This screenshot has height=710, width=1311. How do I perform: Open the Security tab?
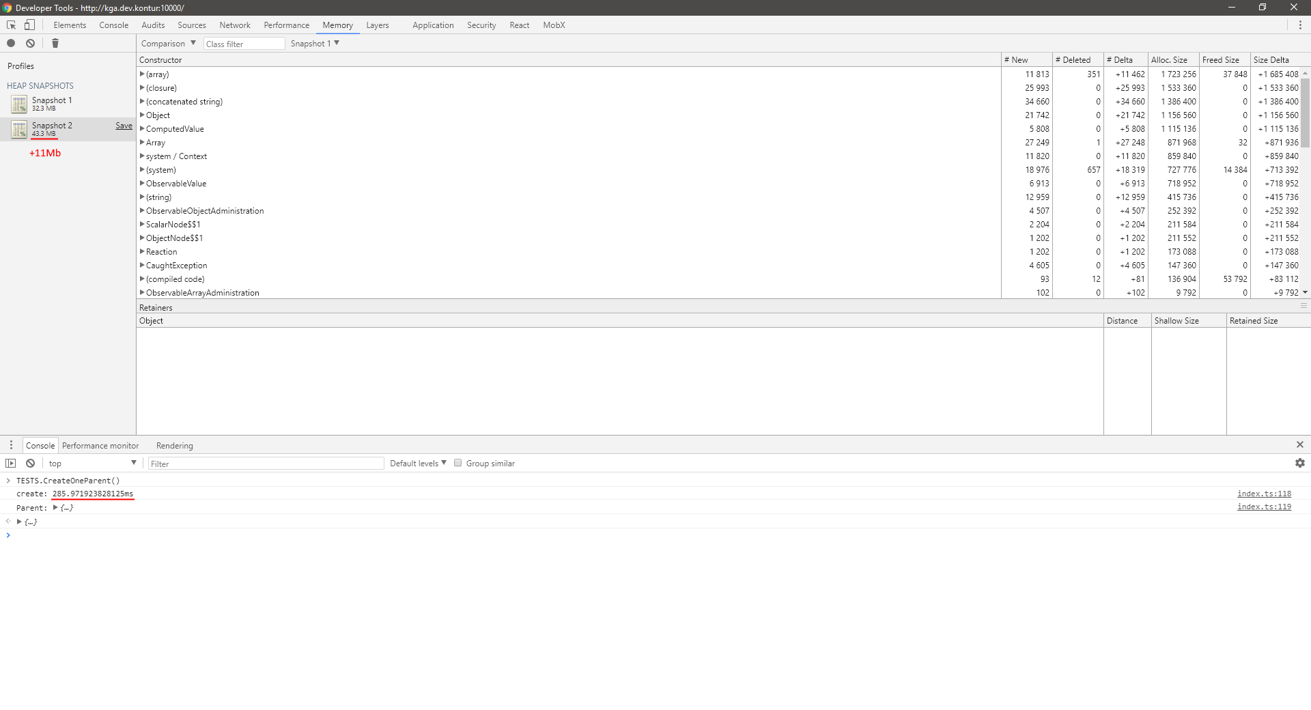[481, 25]
